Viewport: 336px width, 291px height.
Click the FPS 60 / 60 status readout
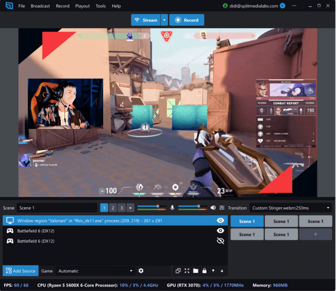point(16,285)
